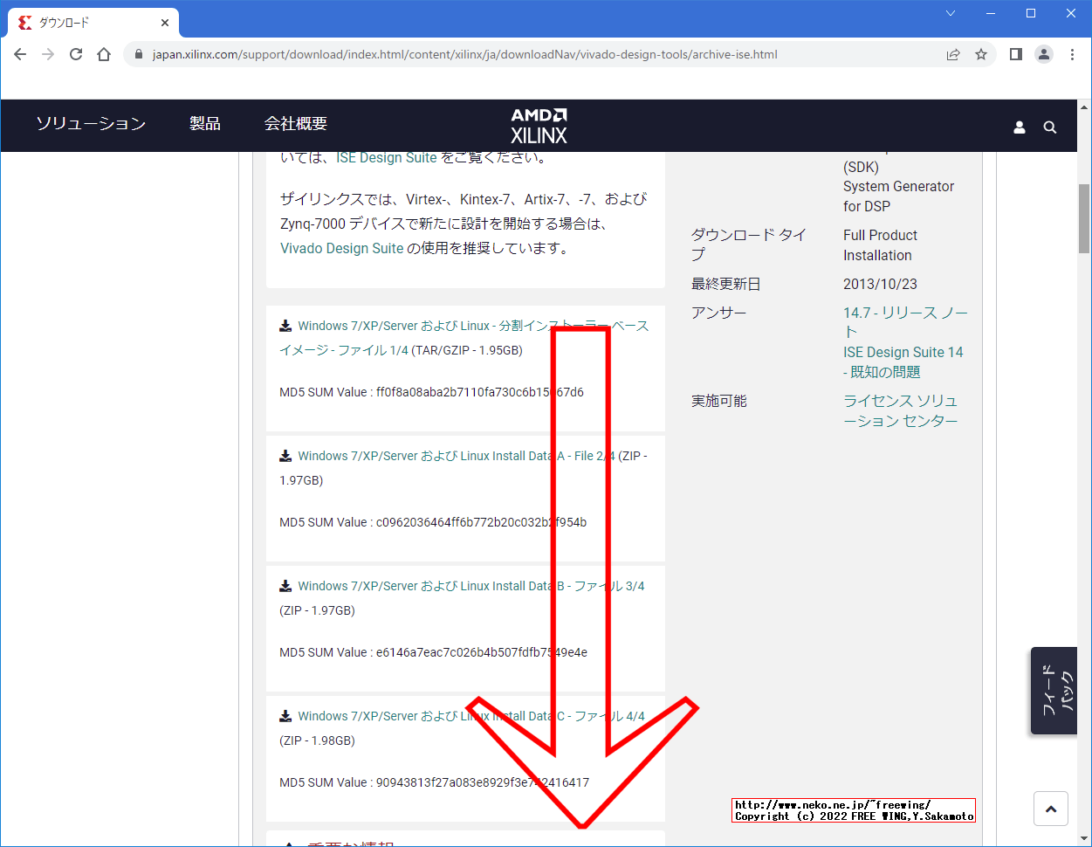1092x847 pixels.
Task: Click the download icon beside Install Data A File 2/4
Action: pos(285,455)
